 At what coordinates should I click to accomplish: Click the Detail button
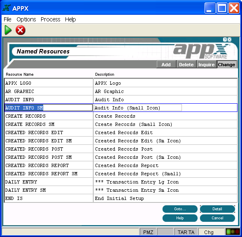coord(217,209)
